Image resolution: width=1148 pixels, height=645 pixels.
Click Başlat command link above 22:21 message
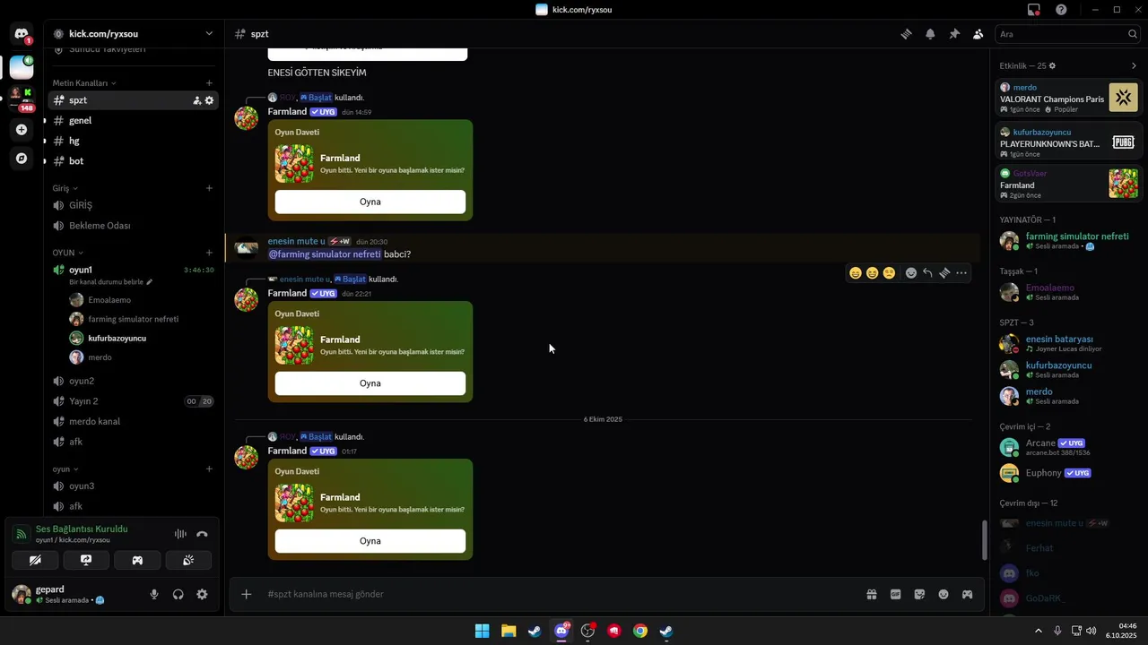(x=350, y=279)
